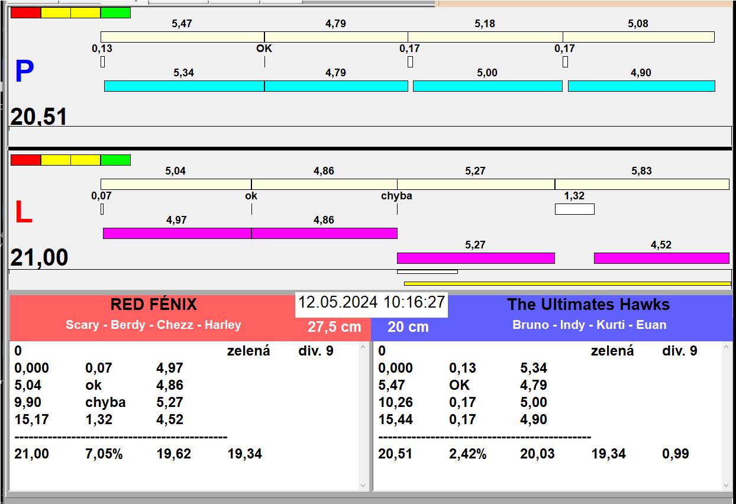736x504 pixels.
Task: Click The Ultimates Hawks team header
Action: coord(588,305)
